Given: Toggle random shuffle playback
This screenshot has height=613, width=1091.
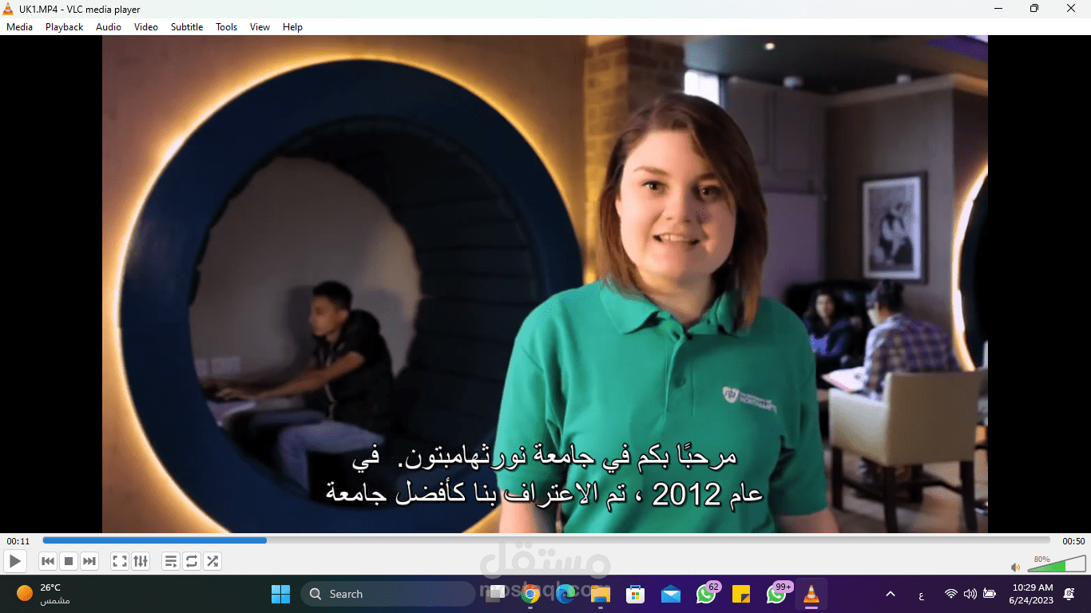Looking at the screenshot, I should click(x=212, y=561).
